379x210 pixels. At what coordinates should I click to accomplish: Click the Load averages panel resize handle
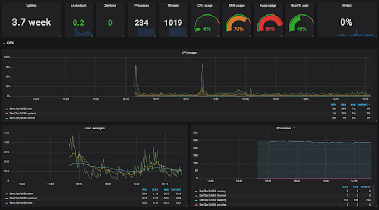click(x=187, y=206)
